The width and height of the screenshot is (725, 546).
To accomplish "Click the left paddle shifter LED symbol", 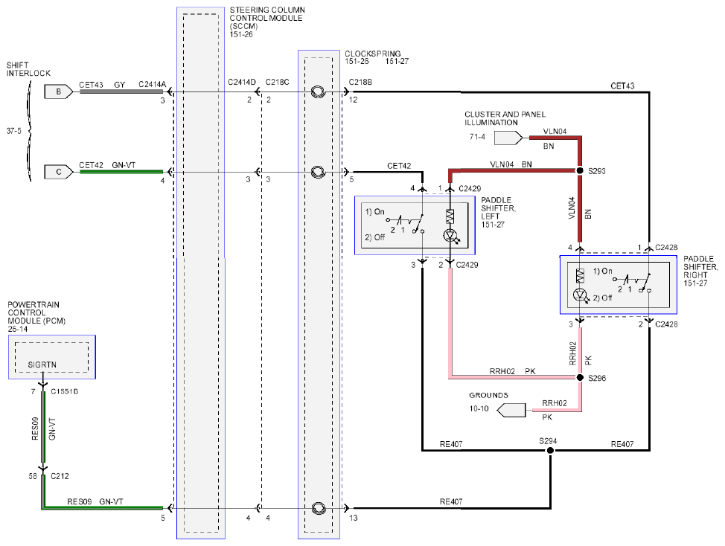I will 451,236.
